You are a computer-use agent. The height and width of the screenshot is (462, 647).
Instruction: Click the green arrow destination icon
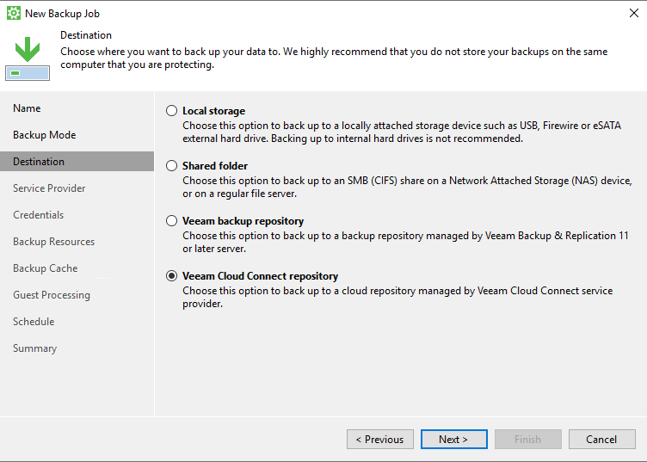coord(28,59)
